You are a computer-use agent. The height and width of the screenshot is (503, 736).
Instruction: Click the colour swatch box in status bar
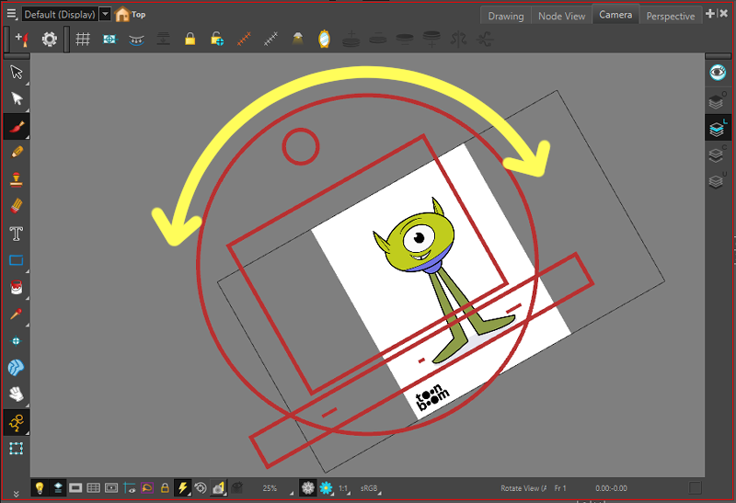696,488
